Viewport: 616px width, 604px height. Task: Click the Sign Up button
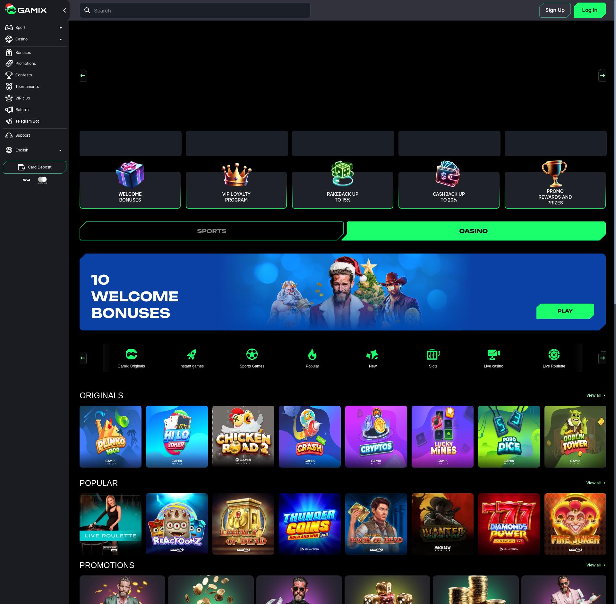click(555, 10)
